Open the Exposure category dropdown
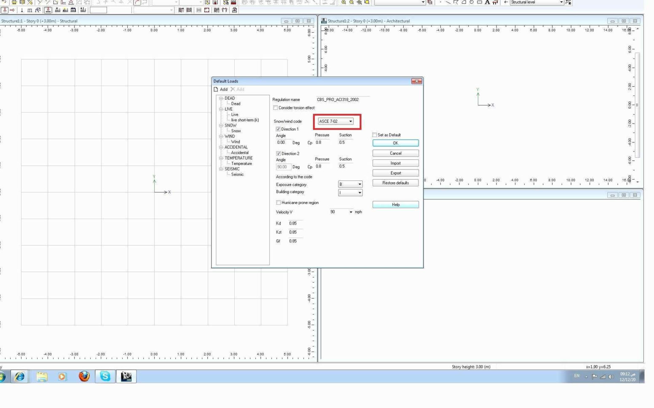654x408 pixels. [360, 184]
